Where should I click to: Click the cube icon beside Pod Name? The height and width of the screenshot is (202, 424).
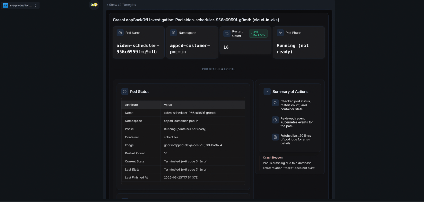point(120,33)
